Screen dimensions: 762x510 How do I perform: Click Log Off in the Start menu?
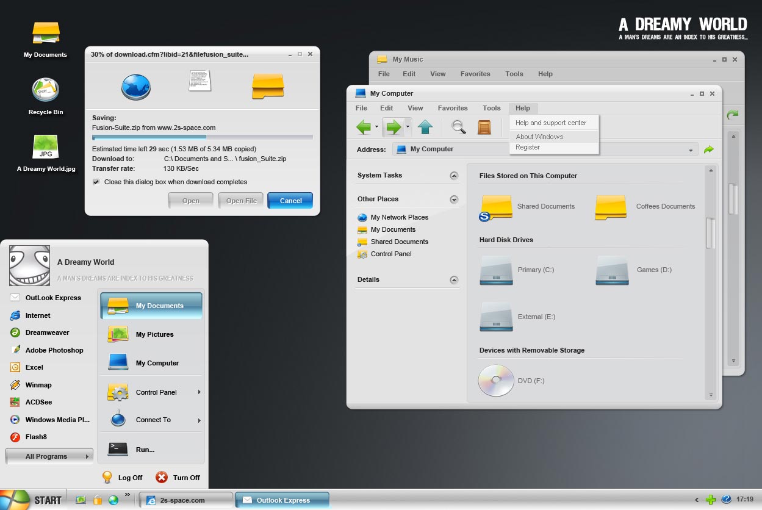[x=122, y=478]
